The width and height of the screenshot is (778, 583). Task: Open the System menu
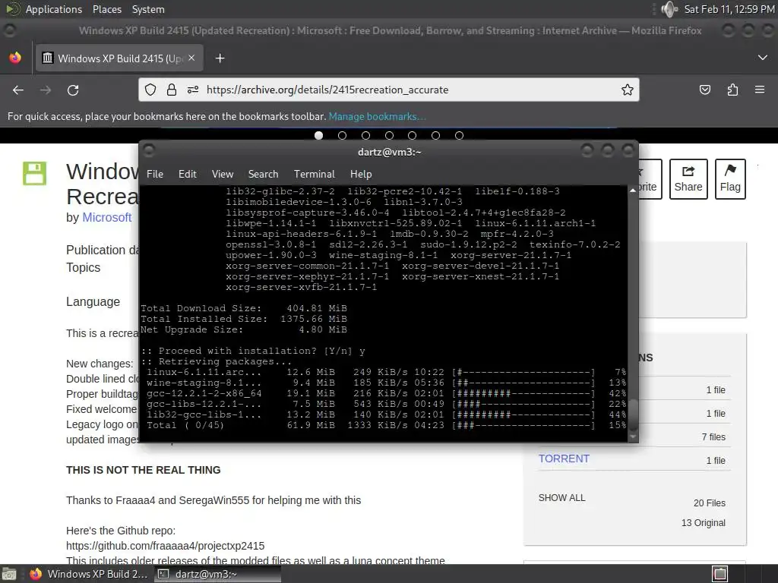point(148,9)
